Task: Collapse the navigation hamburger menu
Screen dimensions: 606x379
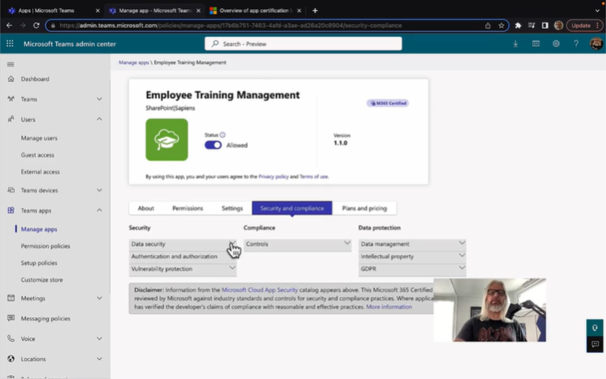Action: pos(10,64)
